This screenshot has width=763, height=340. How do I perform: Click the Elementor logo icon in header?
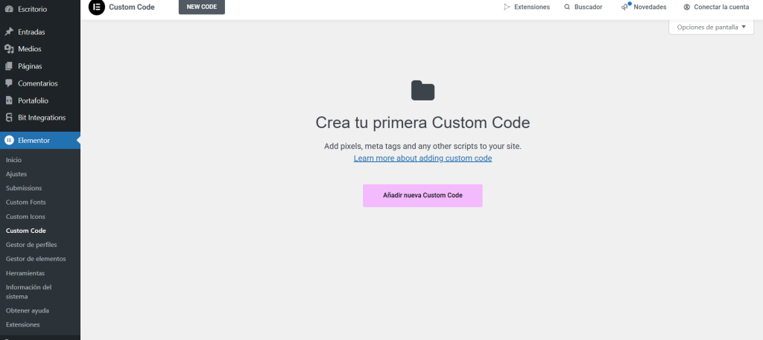[97, 7]
